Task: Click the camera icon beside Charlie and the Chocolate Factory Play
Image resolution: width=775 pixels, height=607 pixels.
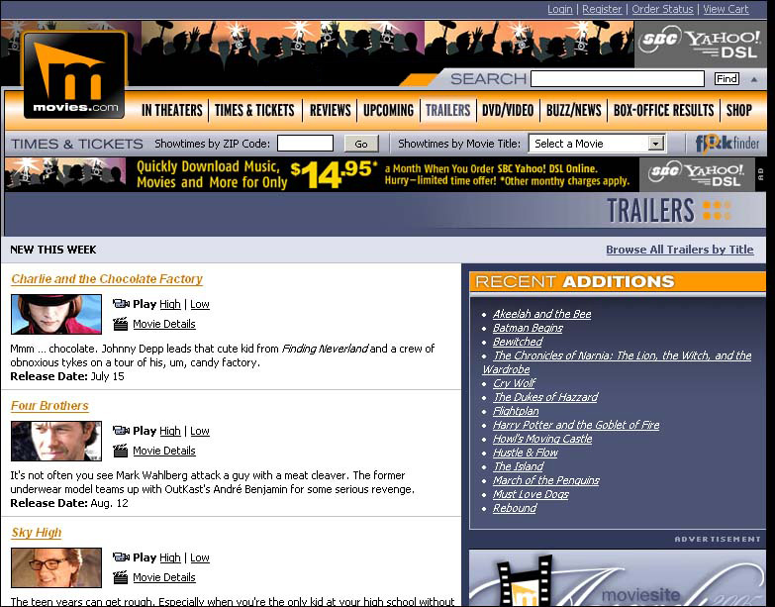Action: coord(121,303)
